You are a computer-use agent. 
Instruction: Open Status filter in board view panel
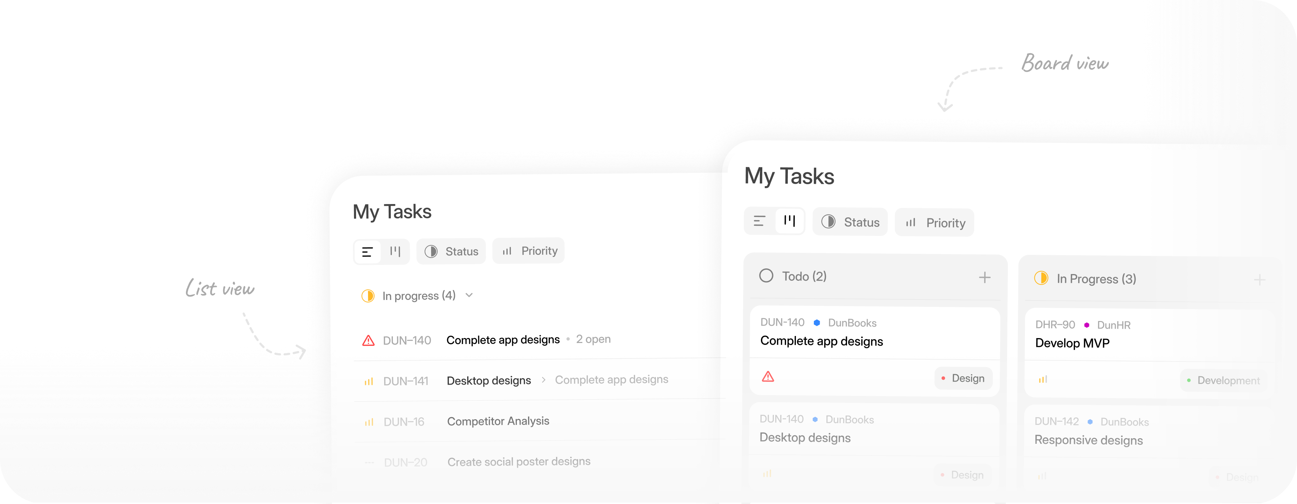coord(850,222)
